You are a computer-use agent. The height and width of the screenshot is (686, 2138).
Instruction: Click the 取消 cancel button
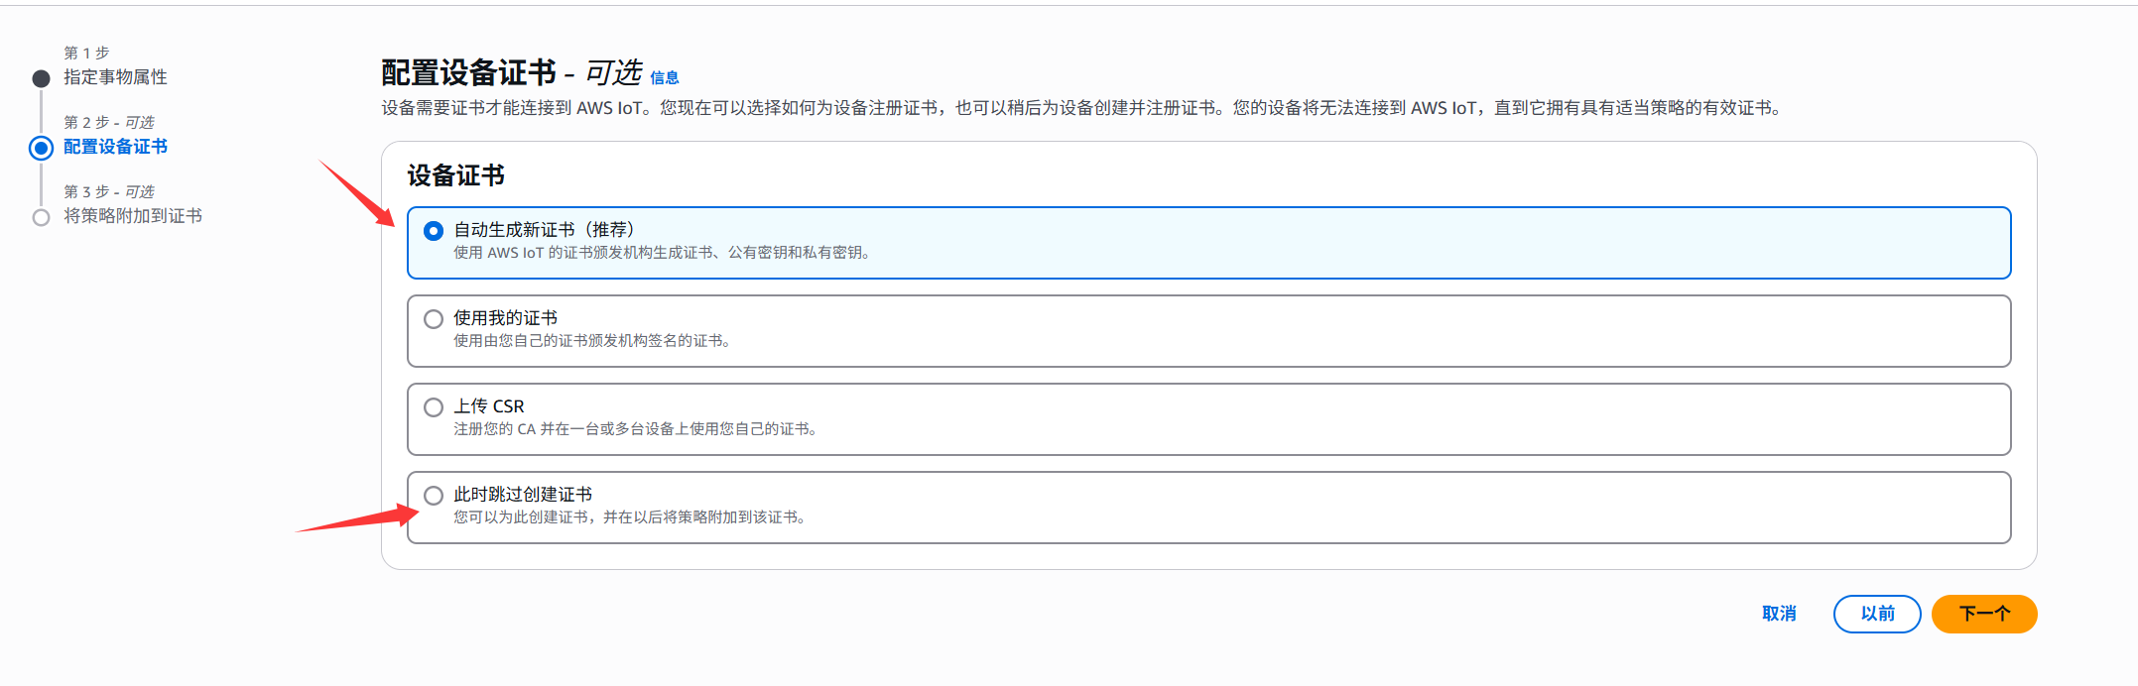(x=1779, y=614)
